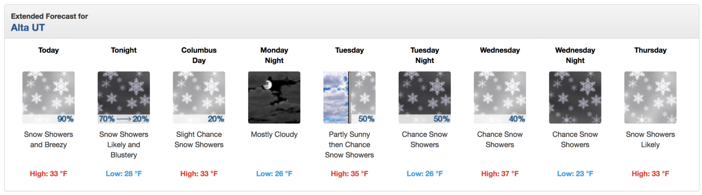The image size is (702, 195).
Task: Select Thursday's snow showers likely icon
Action: (x=651, y=97)
